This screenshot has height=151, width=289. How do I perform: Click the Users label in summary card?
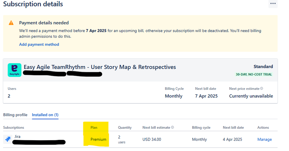click(x=12, y=89)
